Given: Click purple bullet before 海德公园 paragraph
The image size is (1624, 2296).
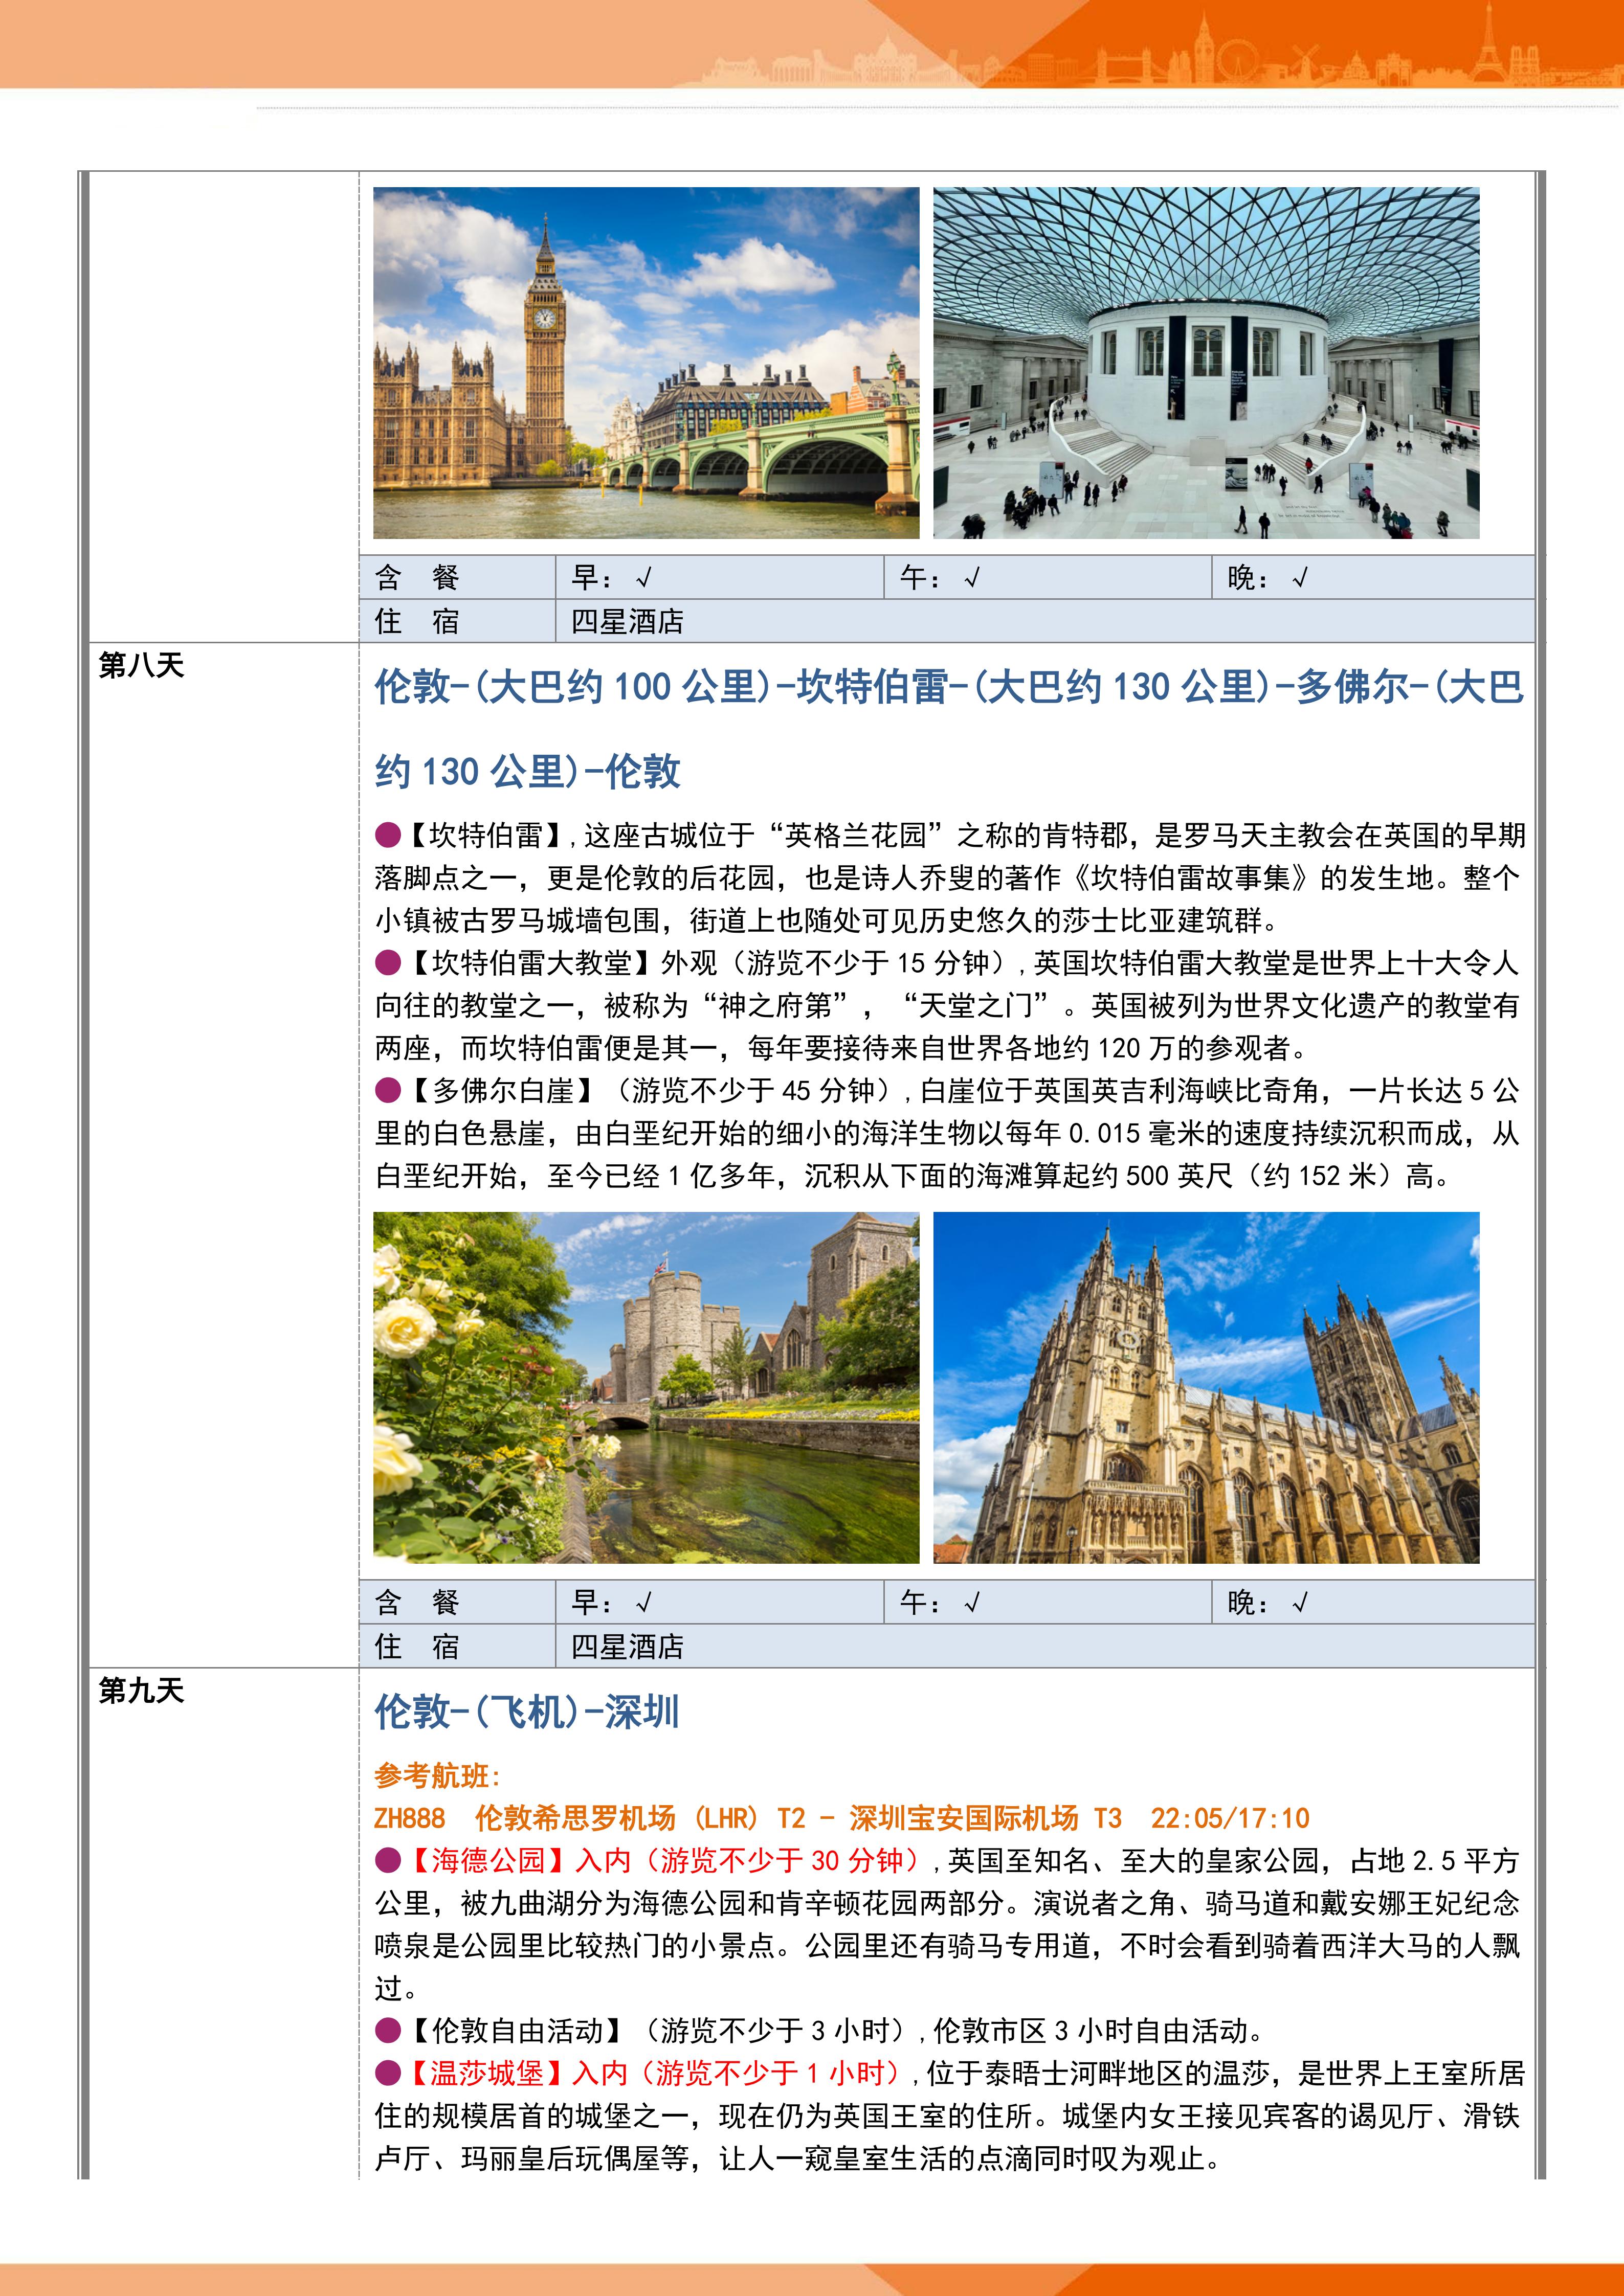Looking at the screenshot, I should click(388, 1860).
